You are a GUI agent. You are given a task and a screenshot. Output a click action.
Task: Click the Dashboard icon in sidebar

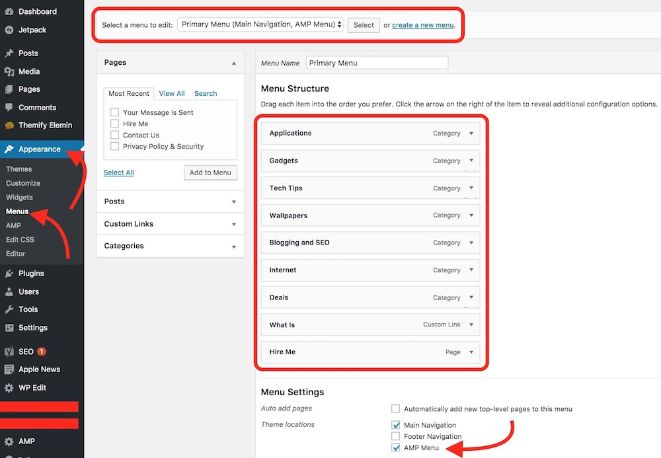point(9,12)
